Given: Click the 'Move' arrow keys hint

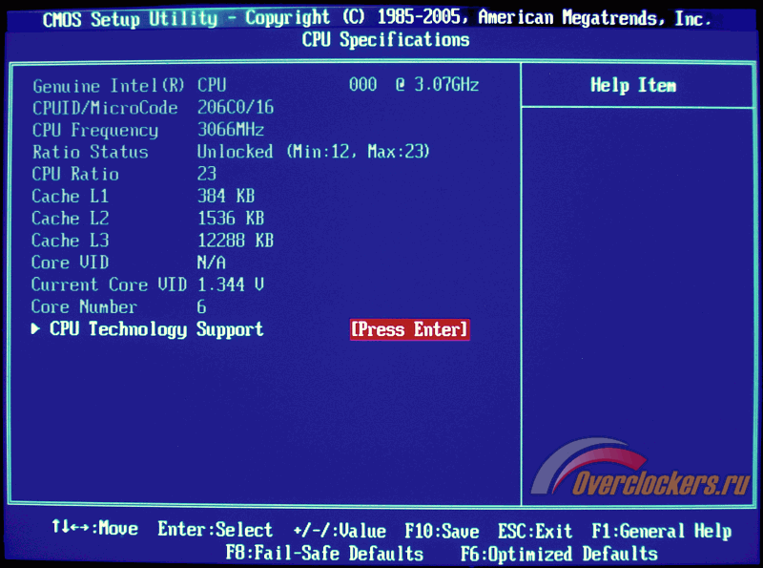Looking at the screenshot, I should [x=94, y=528].
